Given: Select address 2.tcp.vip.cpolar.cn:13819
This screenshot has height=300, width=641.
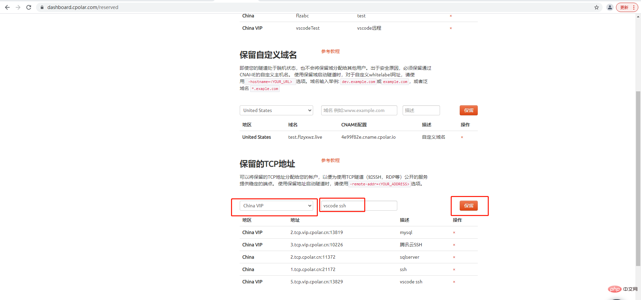Looking at the screenshot, I should 316,232.
